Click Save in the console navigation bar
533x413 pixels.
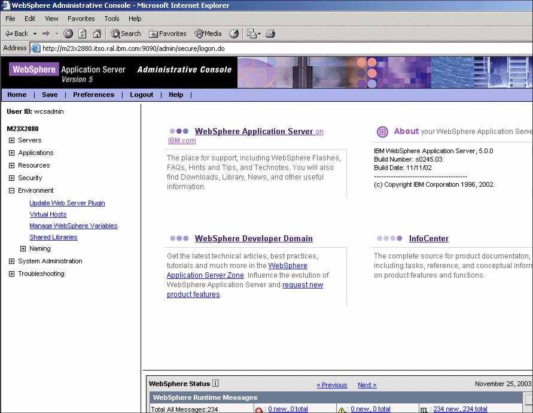tap(50, 95)
